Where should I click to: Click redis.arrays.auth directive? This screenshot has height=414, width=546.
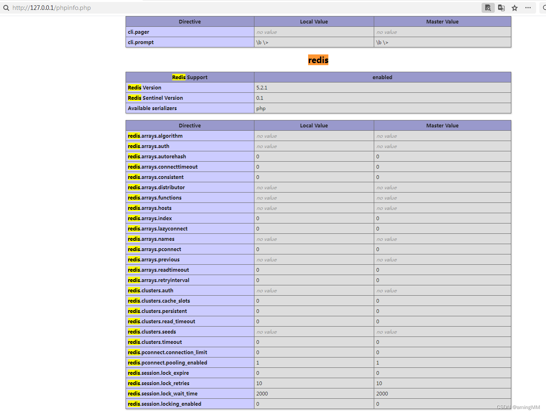tap(149, 146)
